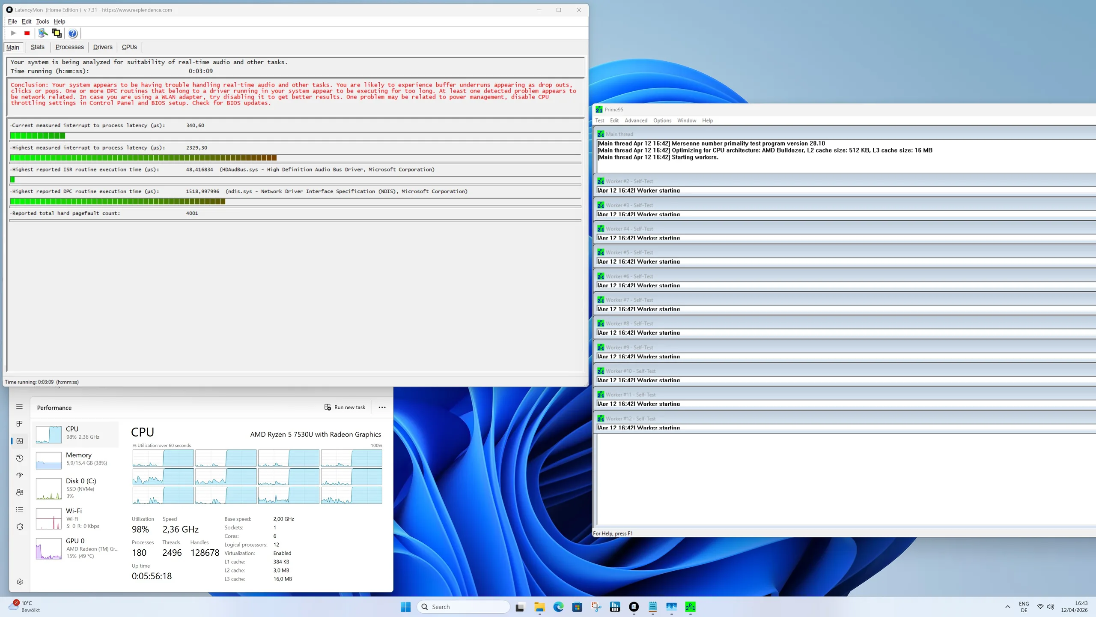Screen dimensions: 1096x617
Task: Show hidden icons tray chevron
Action: click(x=1007, y=607)
